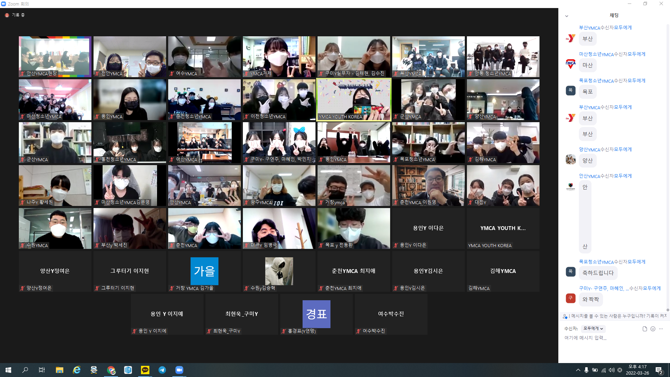Open File Explorer from taskbar

(x=59, y=370)
